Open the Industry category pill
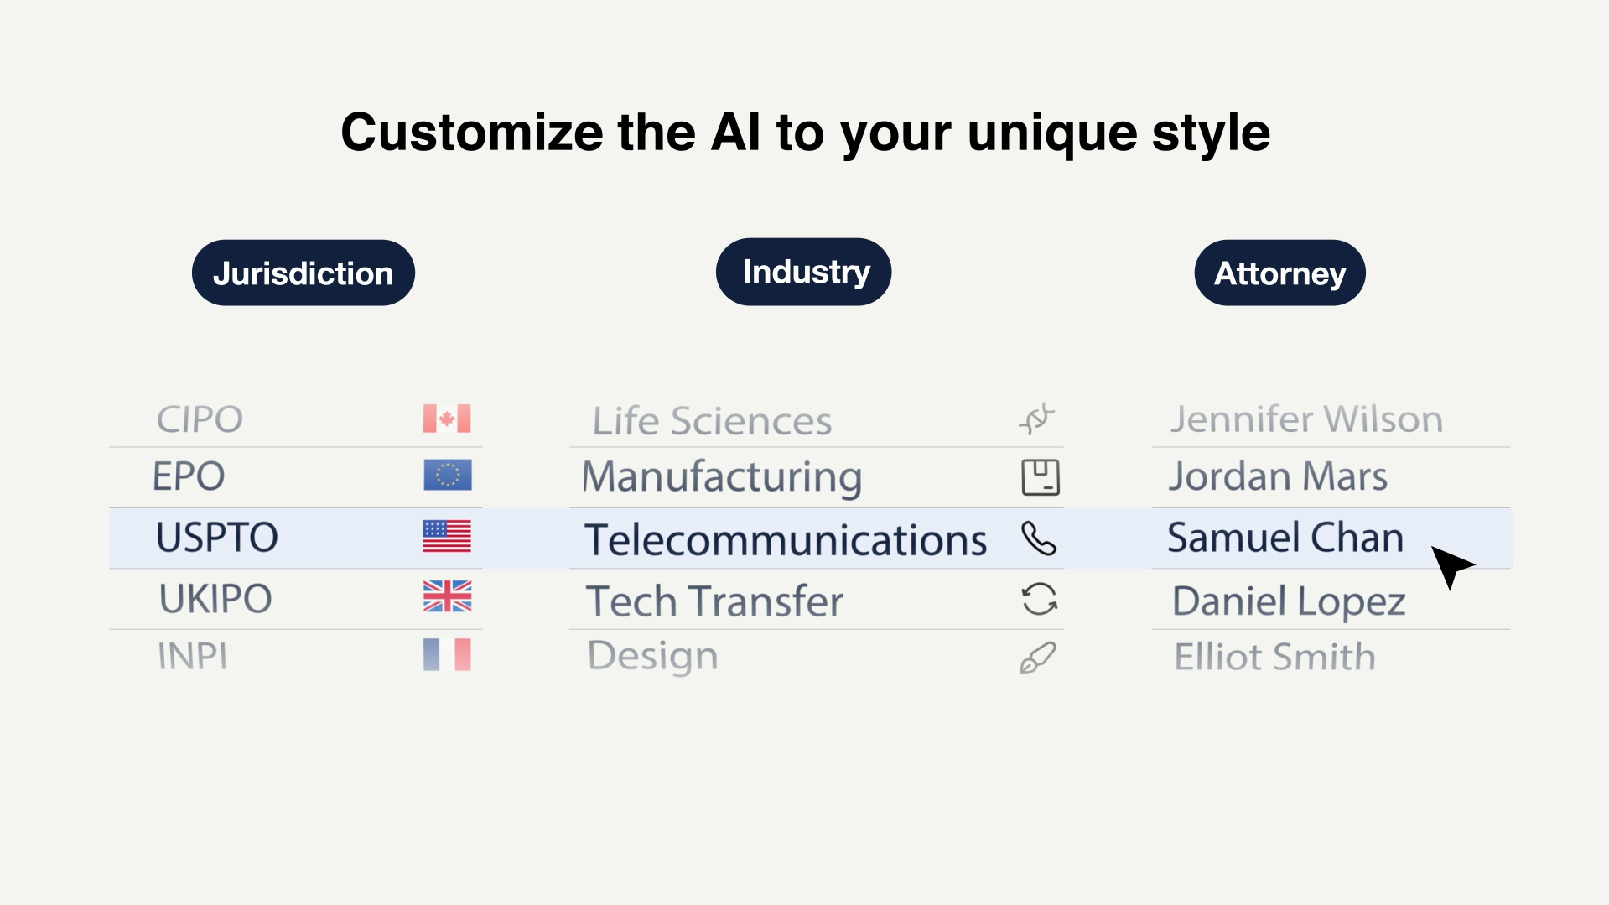 click(x=804, y=272)
